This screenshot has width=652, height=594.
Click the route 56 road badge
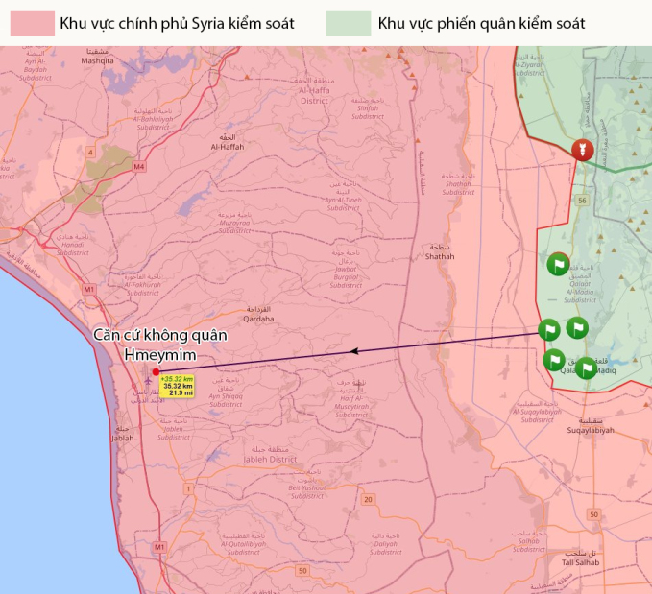pyautogui.click(x=582, y=201)
